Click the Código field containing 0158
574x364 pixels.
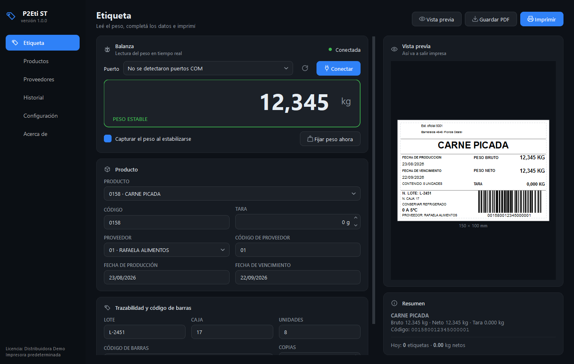tap(167, 222)
